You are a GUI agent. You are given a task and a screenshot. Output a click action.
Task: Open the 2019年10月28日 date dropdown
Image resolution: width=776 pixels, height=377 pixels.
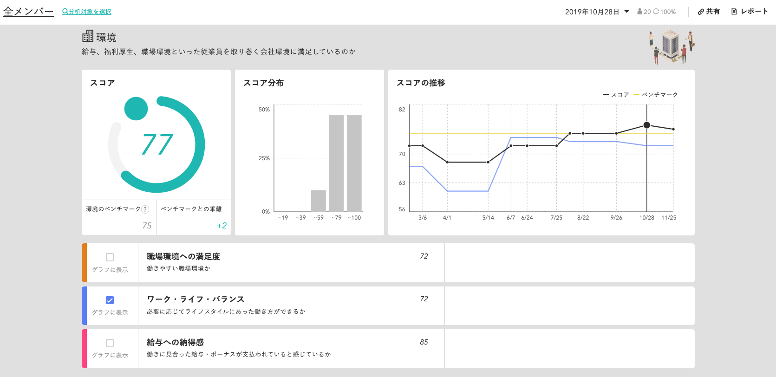(597, 12)
